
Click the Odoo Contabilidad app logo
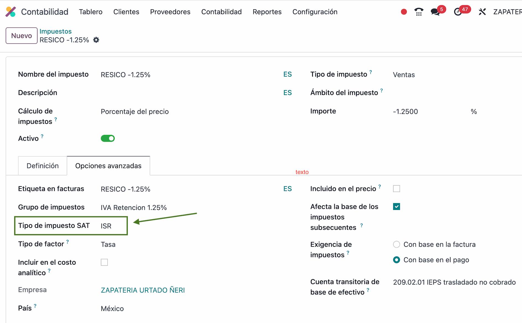pyautogui.click(x=11, y=12)
